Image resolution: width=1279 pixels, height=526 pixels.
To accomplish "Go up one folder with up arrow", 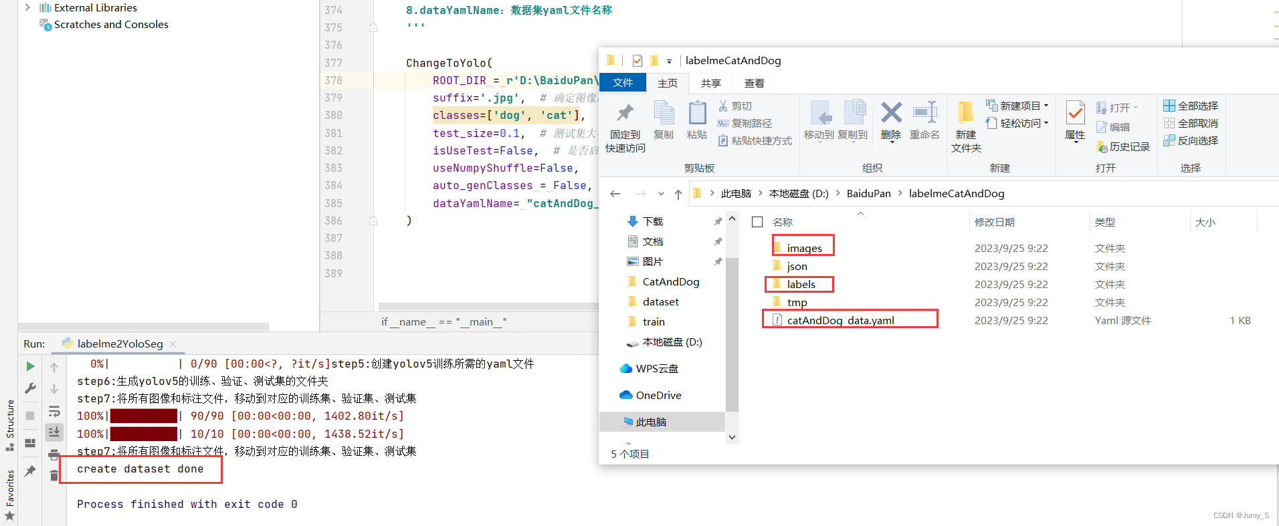I will (678, 194).
